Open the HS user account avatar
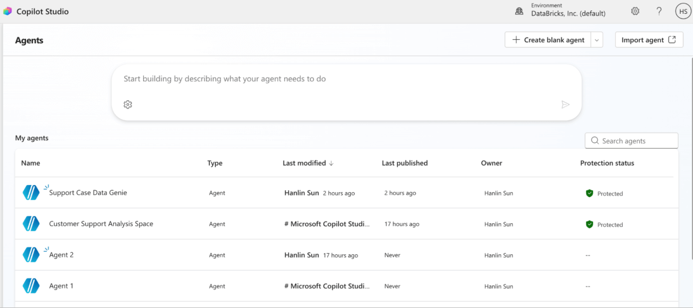 click(x=682, y=12)
